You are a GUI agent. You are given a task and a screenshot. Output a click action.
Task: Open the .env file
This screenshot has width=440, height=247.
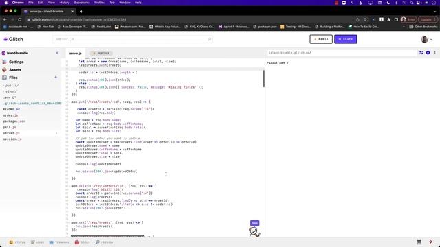pos(10,97)
